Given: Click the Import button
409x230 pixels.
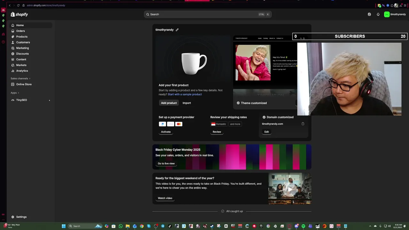Looking at the screenshot, I should [x=187, y=103].
